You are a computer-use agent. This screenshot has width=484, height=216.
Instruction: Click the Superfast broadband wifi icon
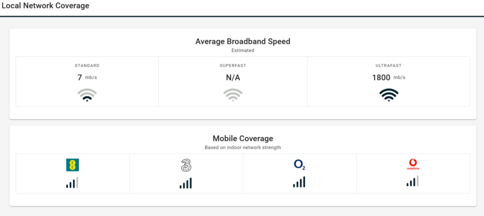click(233, 95)
